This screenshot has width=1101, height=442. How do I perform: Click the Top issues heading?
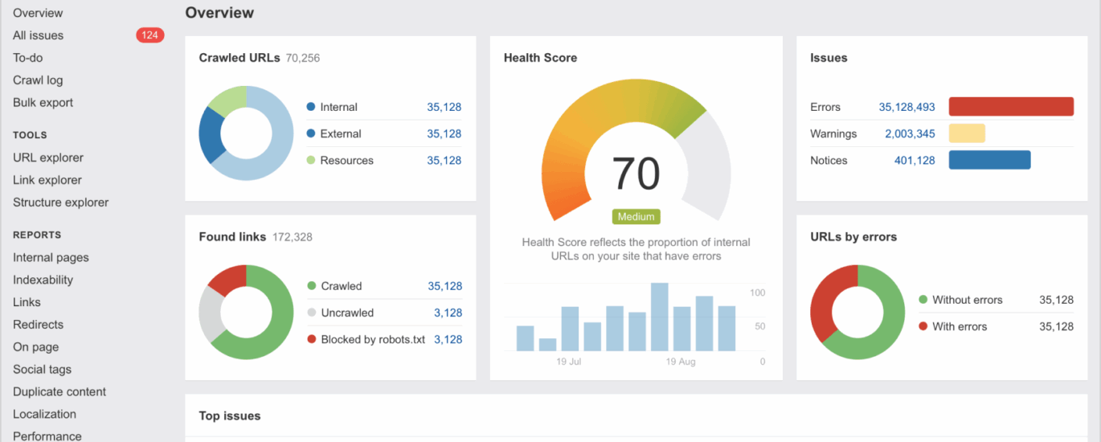click(230, 415)
